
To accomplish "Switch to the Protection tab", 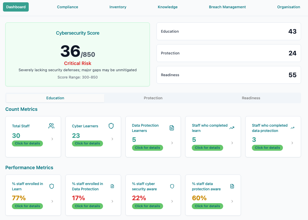I will click(x=153, y=98).
